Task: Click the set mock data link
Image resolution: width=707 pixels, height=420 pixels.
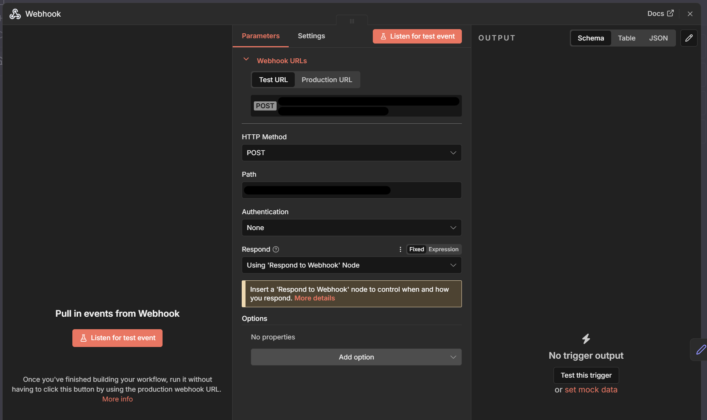Action: pos(591,390)
